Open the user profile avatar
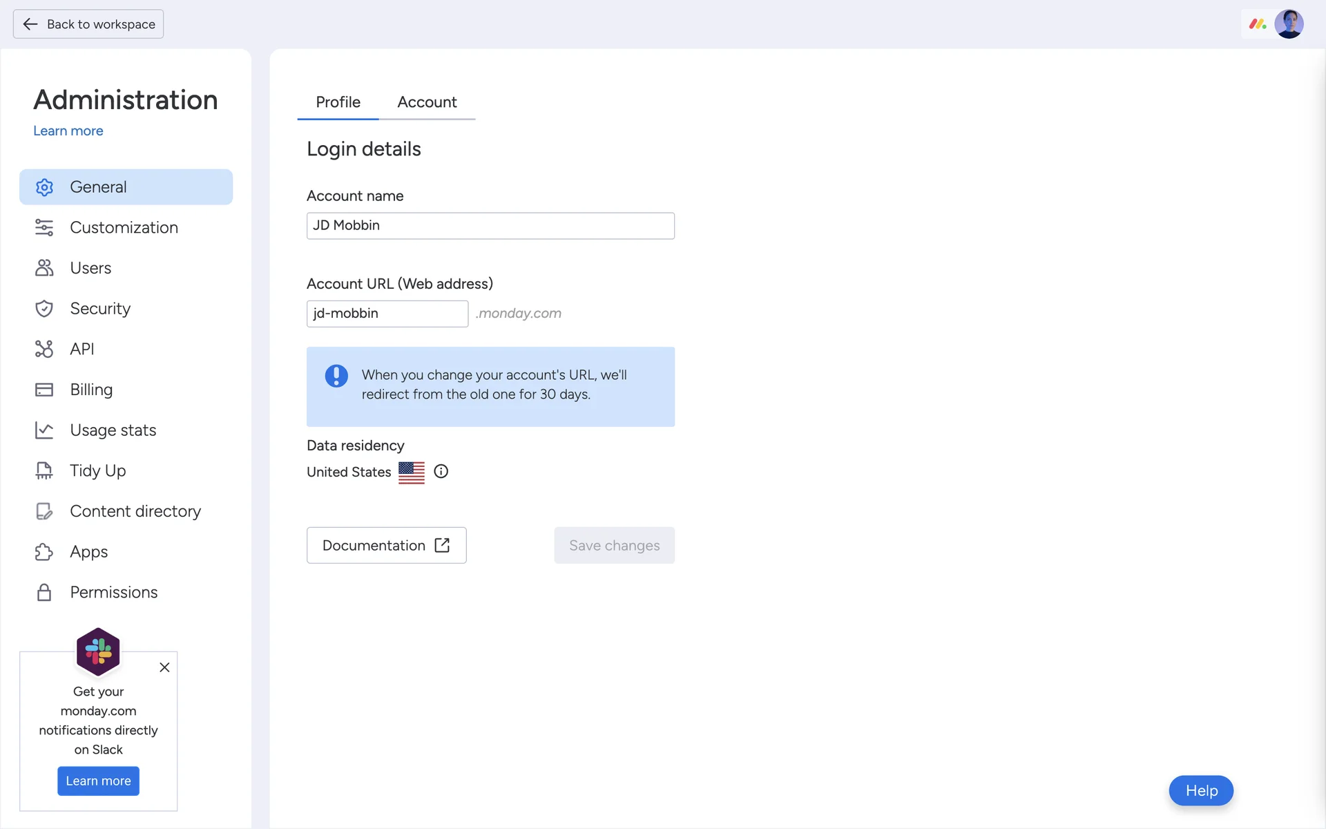The image size is (1326, 829). (x=1289, y=24)
